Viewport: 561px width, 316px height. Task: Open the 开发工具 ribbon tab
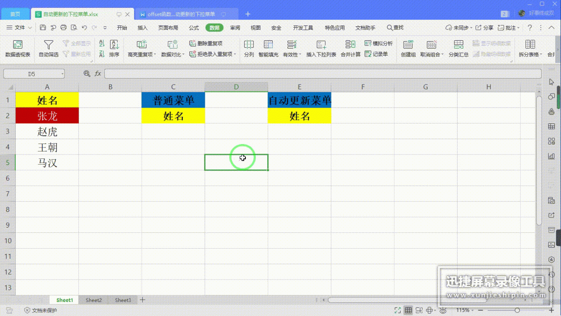point(303,28)
